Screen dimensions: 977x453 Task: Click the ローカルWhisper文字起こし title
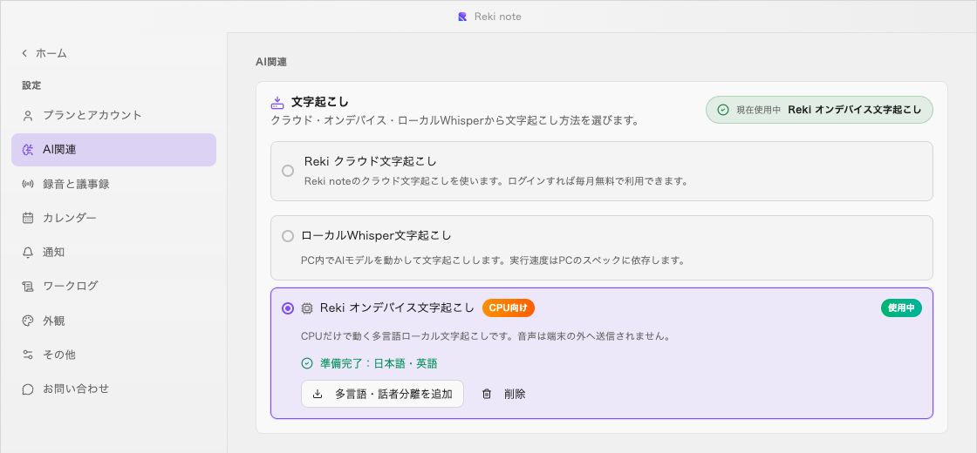point(376,236)
